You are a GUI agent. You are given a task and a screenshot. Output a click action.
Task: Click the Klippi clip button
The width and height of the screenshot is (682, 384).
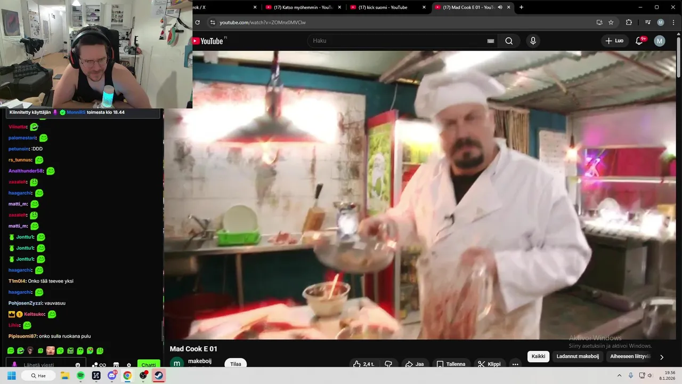point(489,364)
